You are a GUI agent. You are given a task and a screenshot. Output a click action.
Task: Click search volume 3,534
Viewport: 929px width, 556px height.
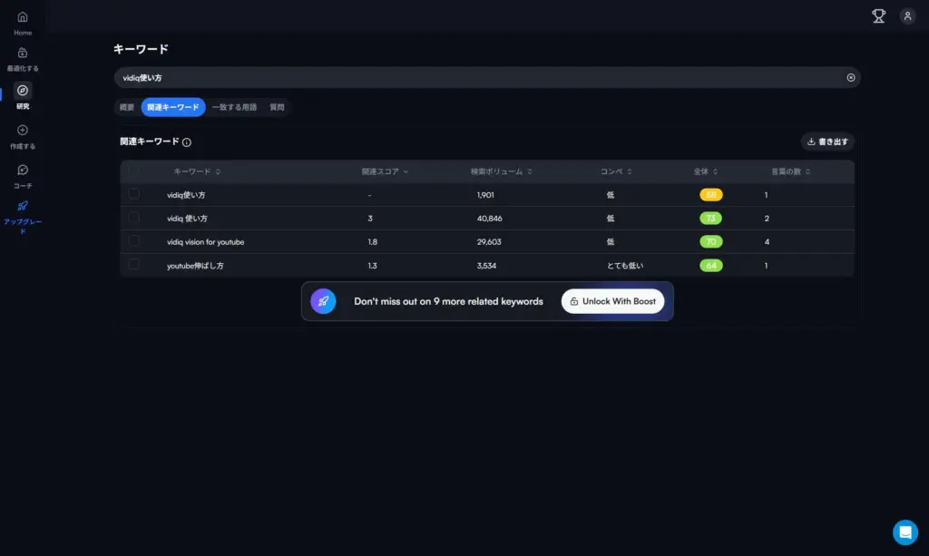[x=486, y=266]
